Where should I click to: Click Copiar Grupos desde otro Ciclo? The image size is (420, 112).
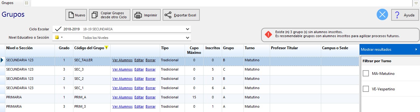[x=110, y=15]
